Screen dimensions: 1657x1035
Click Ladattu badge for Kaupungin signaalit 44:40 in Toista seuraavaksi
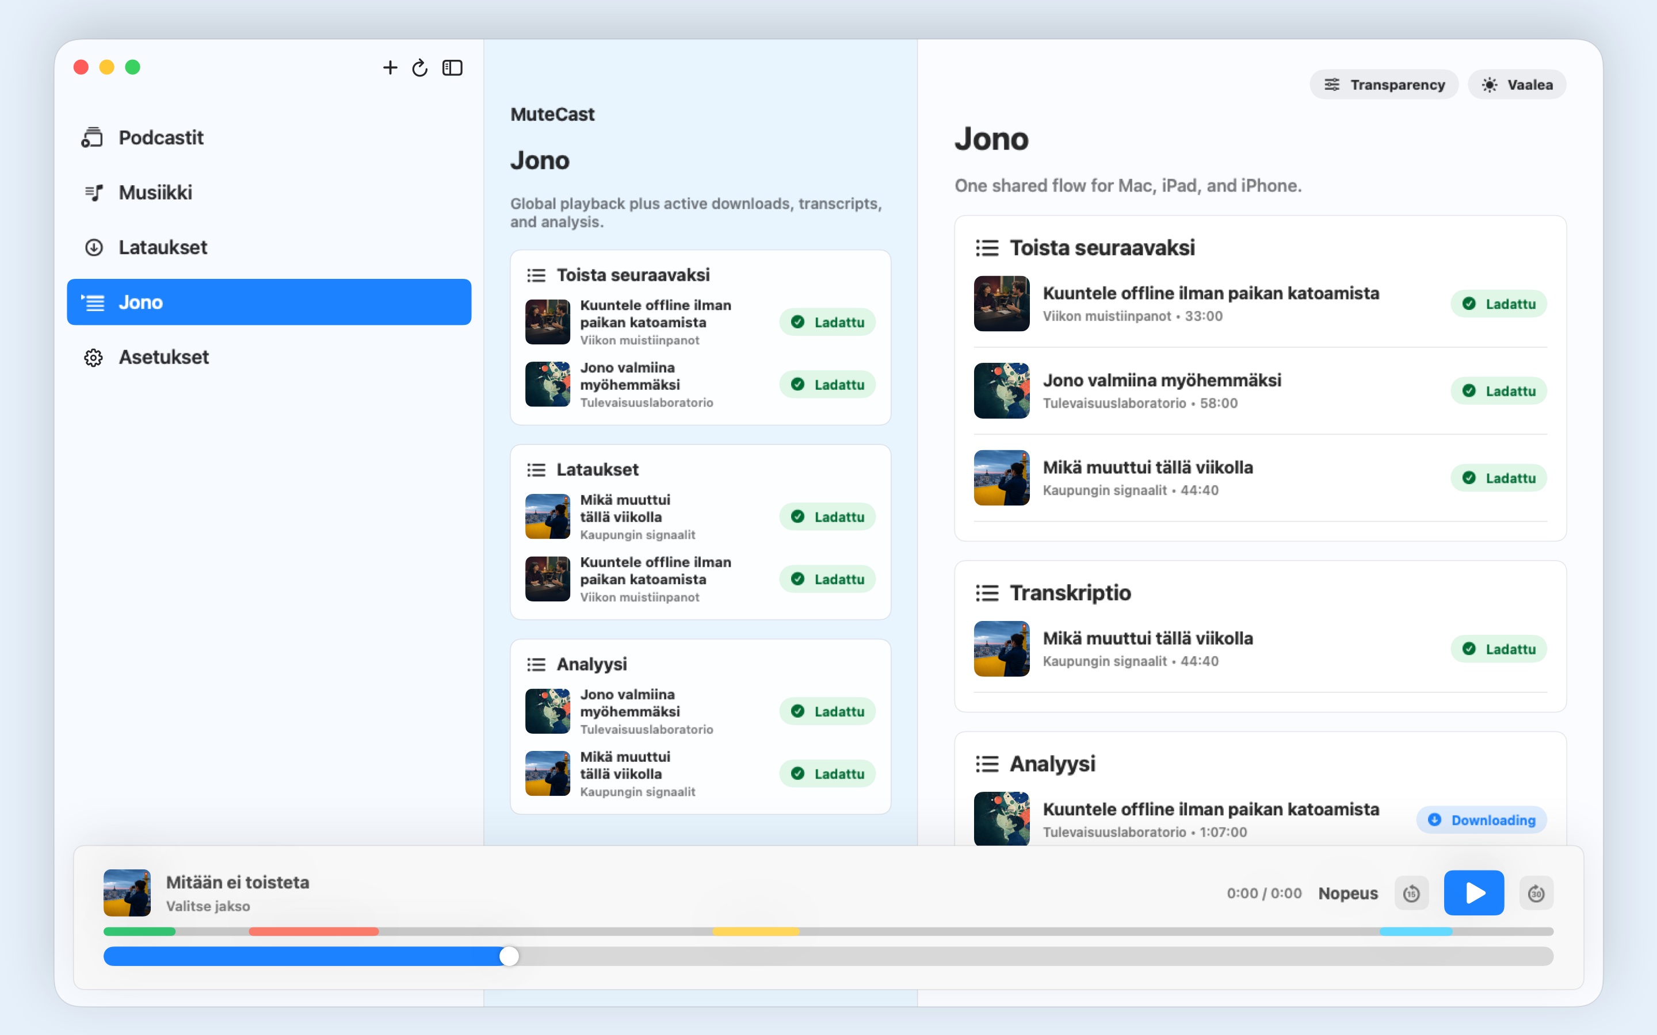[x=1498, y=478]
